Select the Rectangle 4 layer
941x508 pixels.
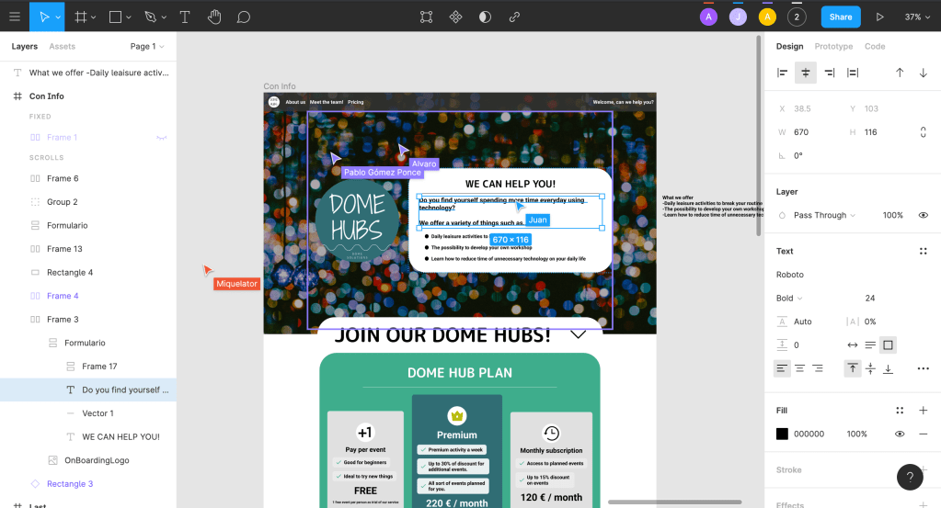click(70, 272)
